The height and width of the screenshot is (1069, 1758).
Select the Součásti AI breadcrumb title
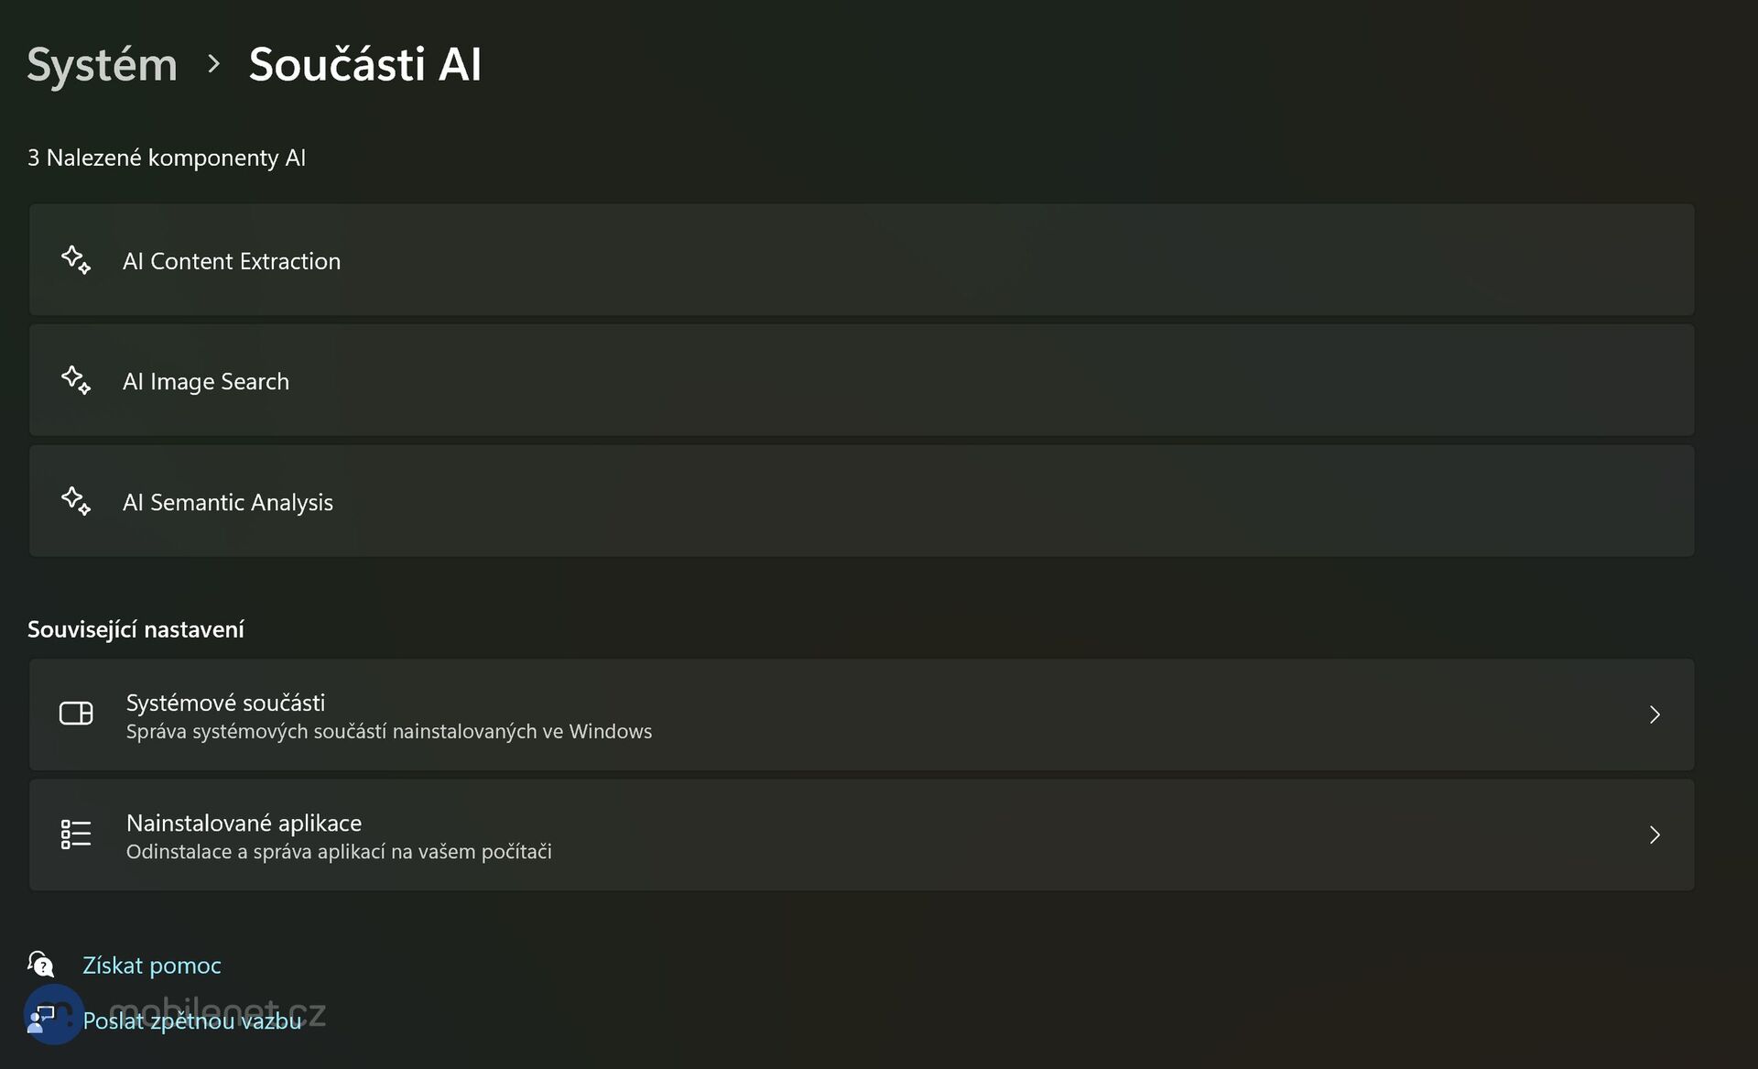coord(364,64)
